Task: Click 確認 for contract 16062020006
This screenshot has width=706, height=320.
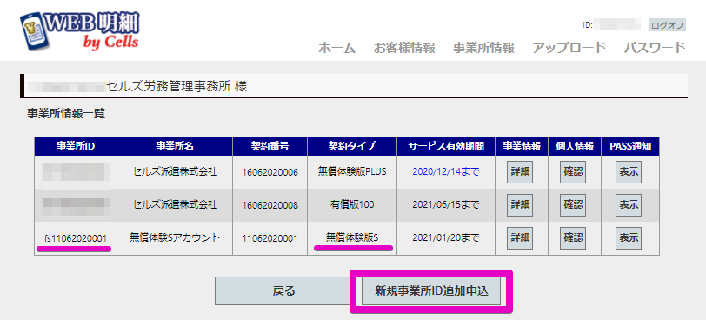Action: coord(573,171)
